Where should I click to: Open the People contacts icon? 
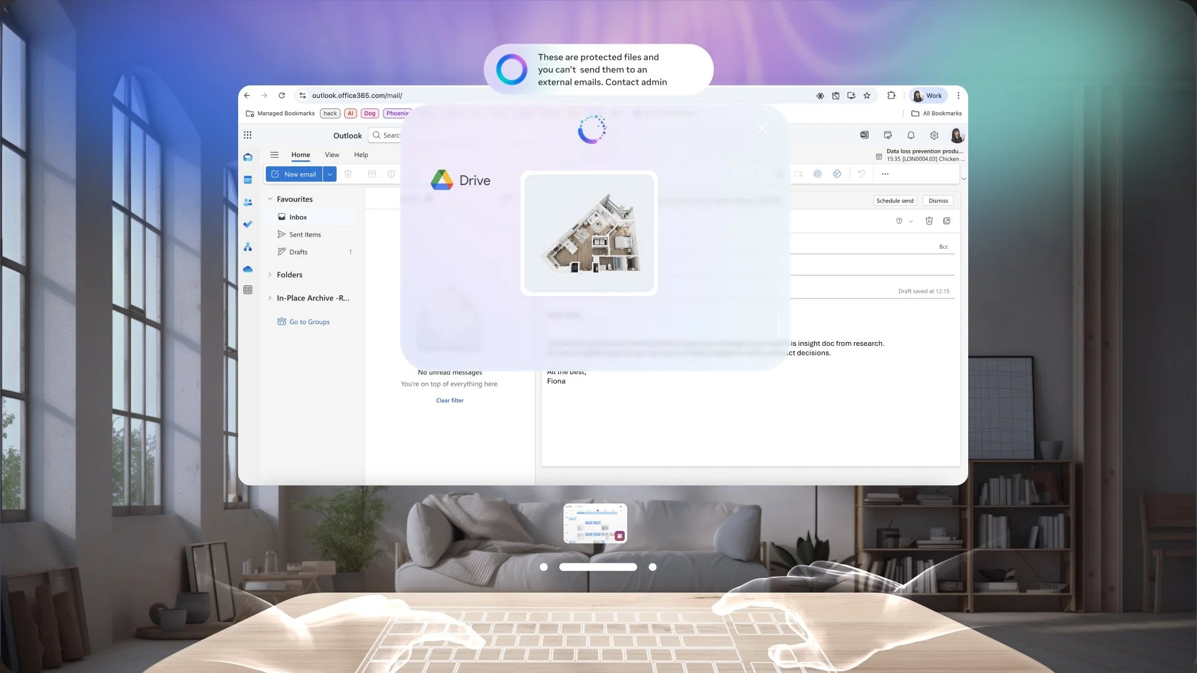coord(248,202)
